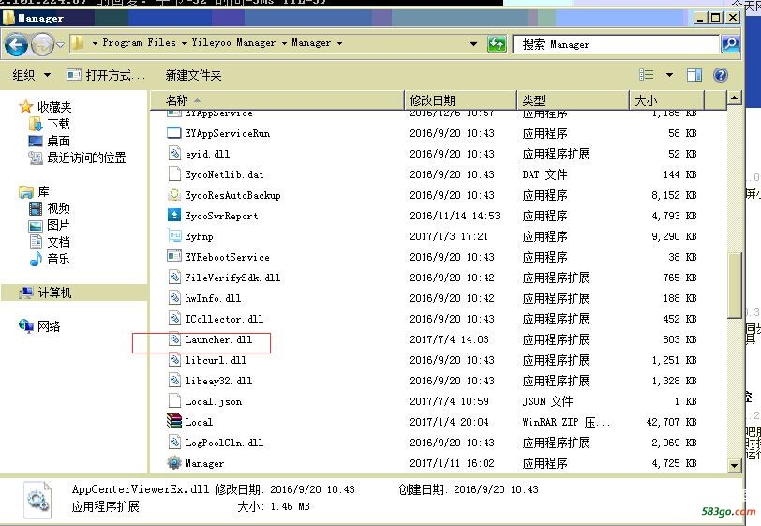Click the 42,707 KB size cell
This screenshot has height=526, width=761.
671,422
